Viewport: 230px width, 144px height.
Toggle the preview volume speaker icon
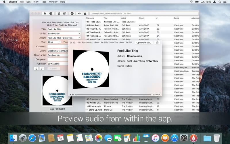click(x=70, y=94)
